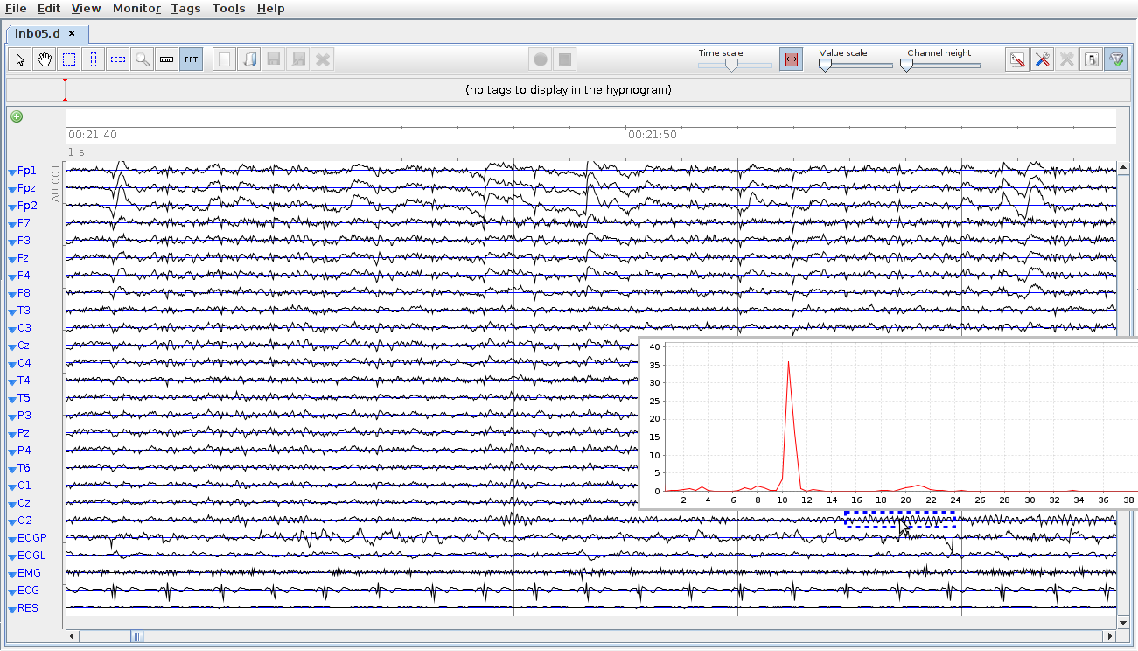
Task: Pick the vertical dashed block selection tool
Action: point(94,59)
